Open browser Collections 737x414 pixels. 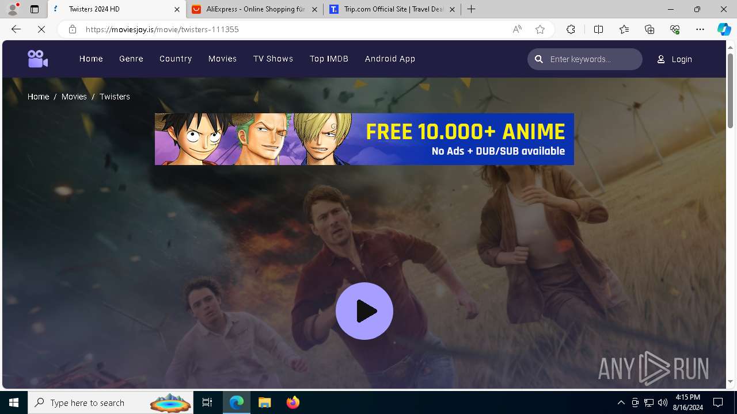point(649,29)
